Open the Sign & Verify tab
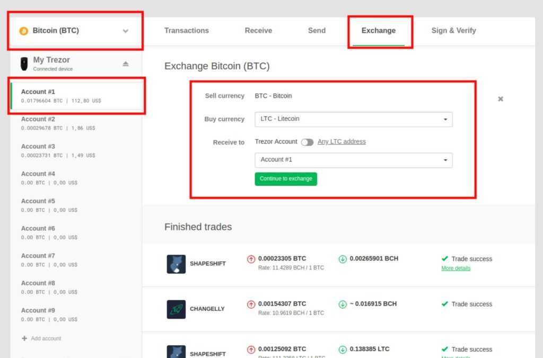This screenshot has height=358, width=543. pos(453,31)
